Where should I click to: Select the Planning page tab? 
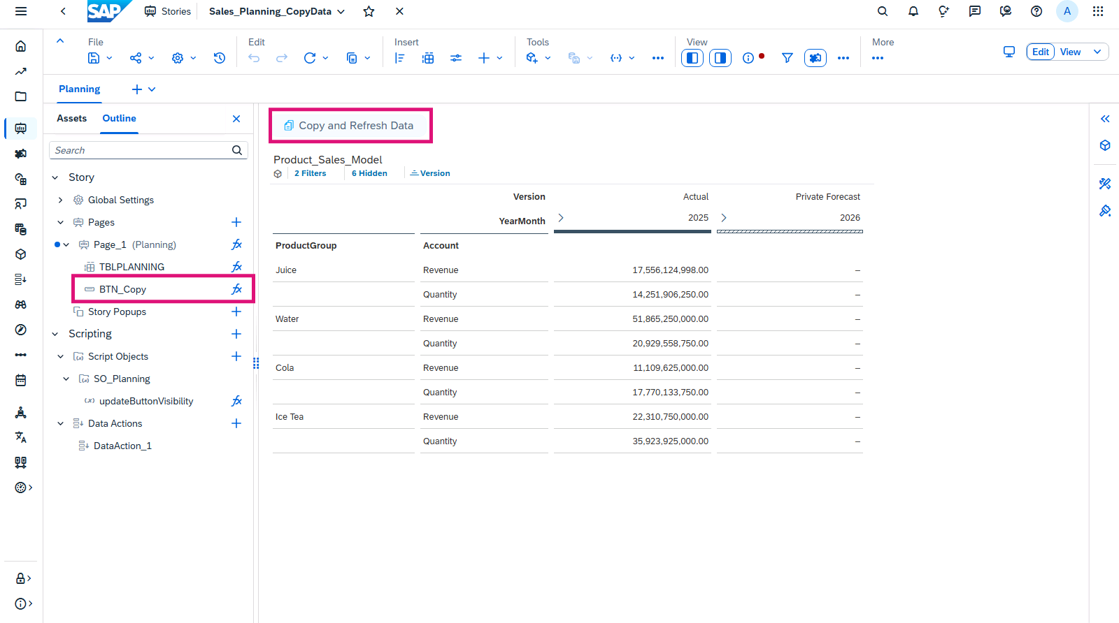coord(79,89)
